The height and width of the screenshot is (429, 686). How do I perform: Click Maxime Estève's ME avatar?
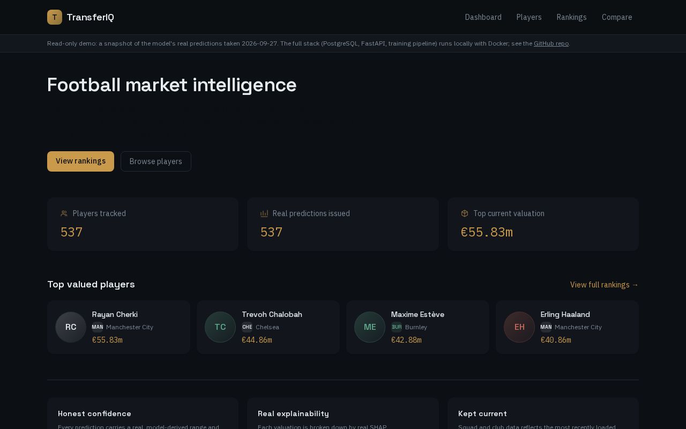click(x=370, y=327)
